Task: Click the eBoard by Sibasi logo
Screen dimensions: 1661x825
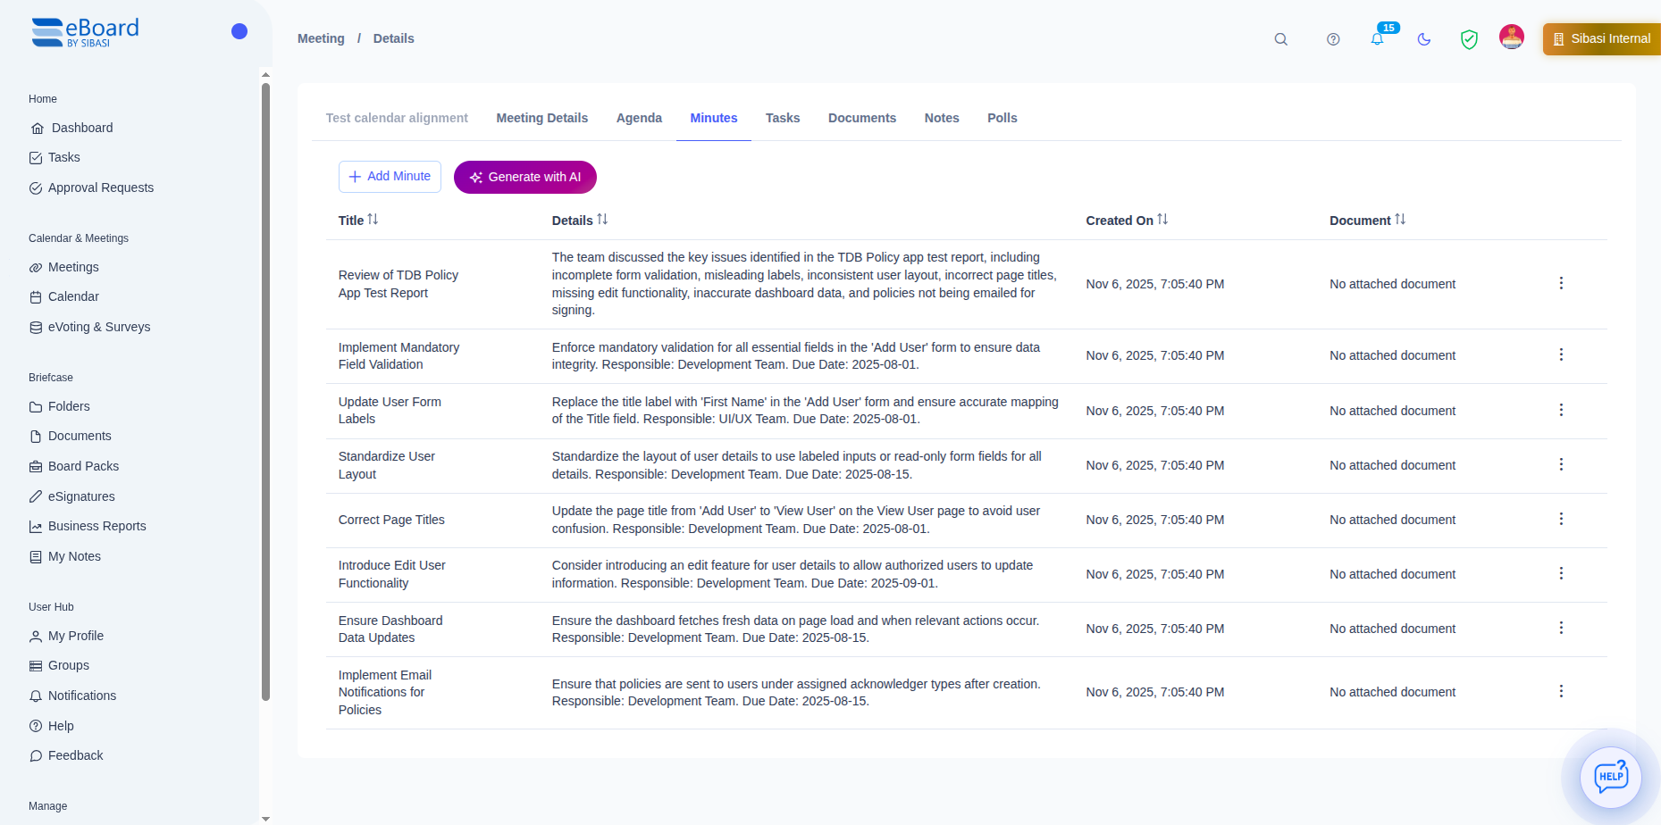Action: 85,31
